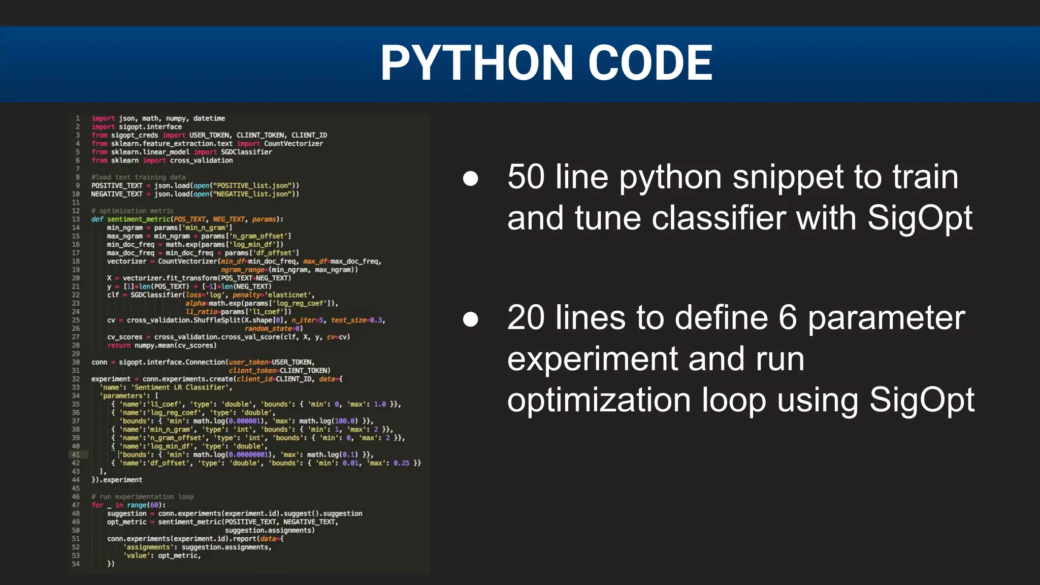The image size is (1040, 585).
Task: Click line ''value': opt_metric,'
Action: [162, 556]
